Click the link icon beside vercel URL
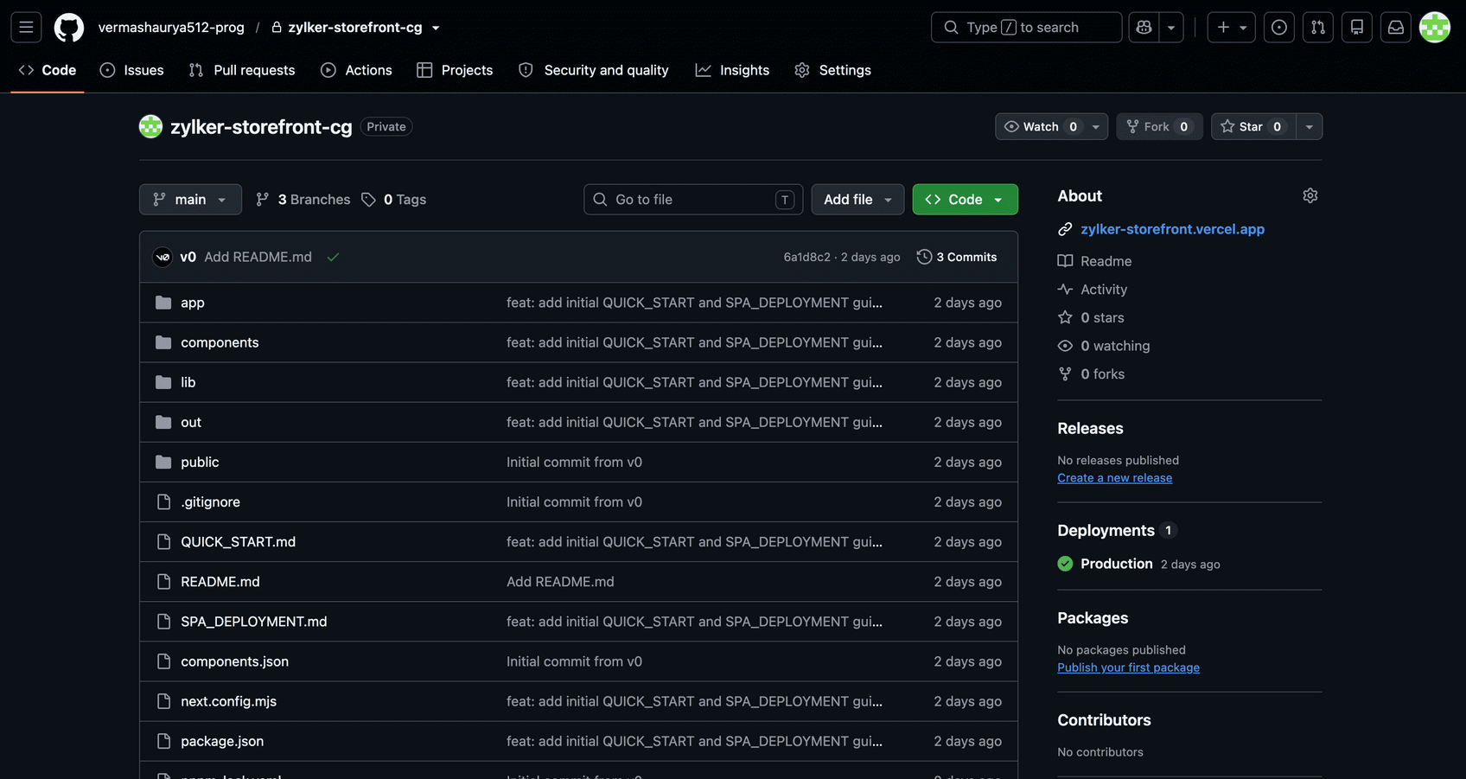The width and height of the screenshot is (1466, 779). (1065, 229)
